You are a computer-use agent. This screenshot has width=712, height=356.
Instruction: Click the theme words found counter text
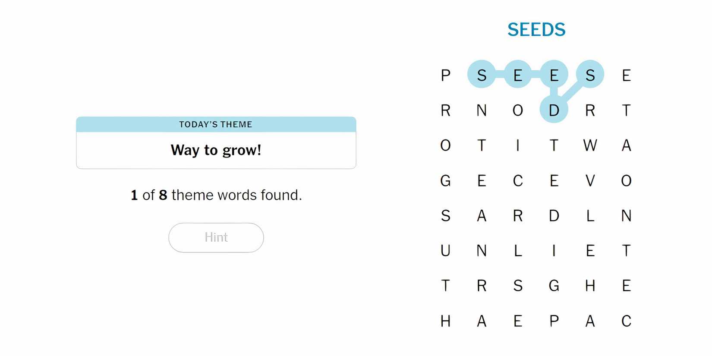216,195
